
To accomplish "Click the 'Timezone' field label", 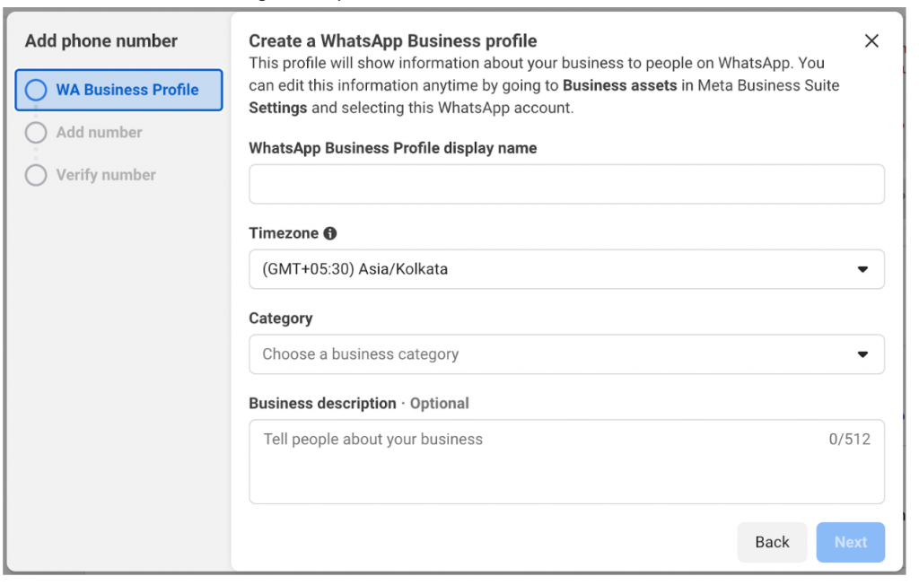I will (x=284, y=233).
